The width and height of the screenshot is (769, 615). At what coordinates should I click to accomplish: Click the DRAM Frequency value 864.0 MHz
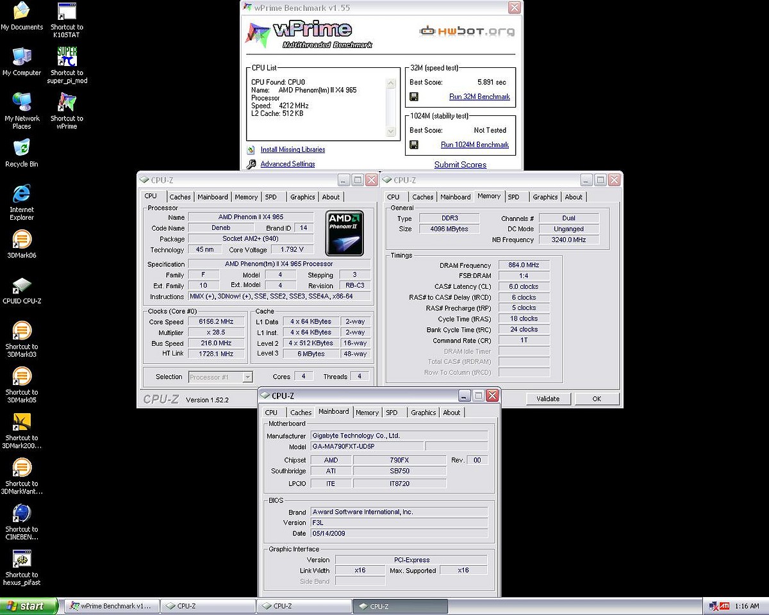tap(523, 265)
